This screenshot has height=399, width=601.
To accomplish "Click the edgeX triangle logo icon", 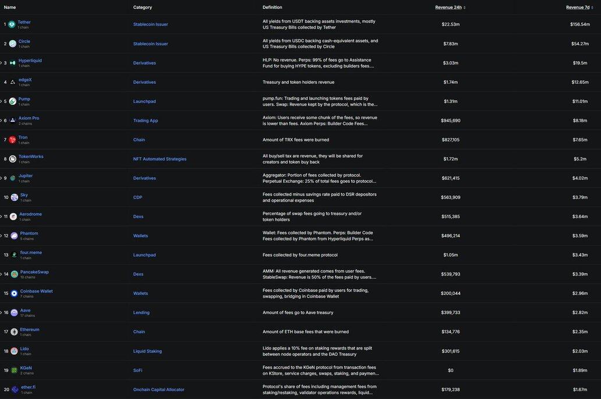I will [12, 82].
